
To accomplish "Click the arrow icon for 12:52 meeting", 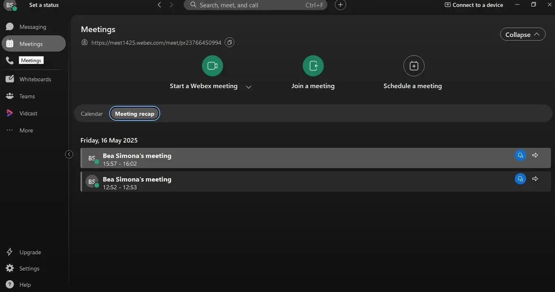I will (x=535, y=179).
